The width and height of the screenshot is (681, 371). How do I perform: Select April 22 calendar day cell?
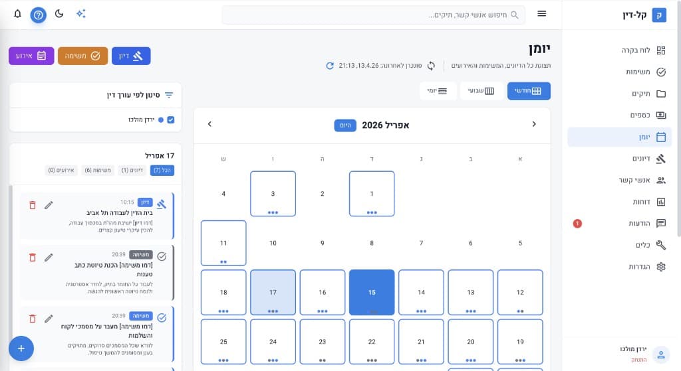[x=372, y=342]
